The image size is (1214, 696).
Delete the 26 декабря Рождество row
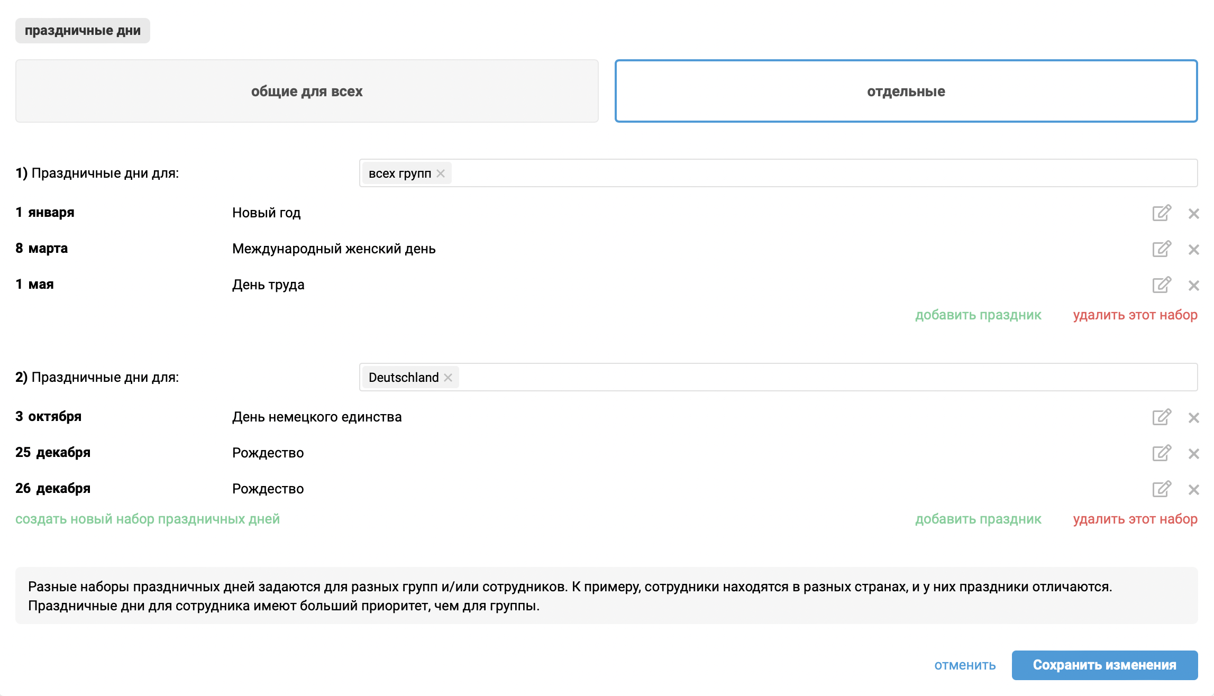click(x=1193, y=490)
